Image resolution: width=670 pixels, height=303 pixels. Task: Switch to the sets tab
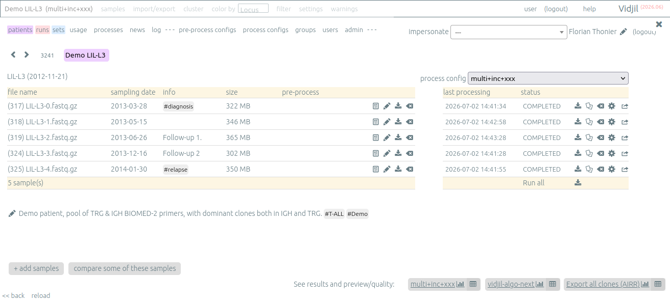click(x=59, y=30)
